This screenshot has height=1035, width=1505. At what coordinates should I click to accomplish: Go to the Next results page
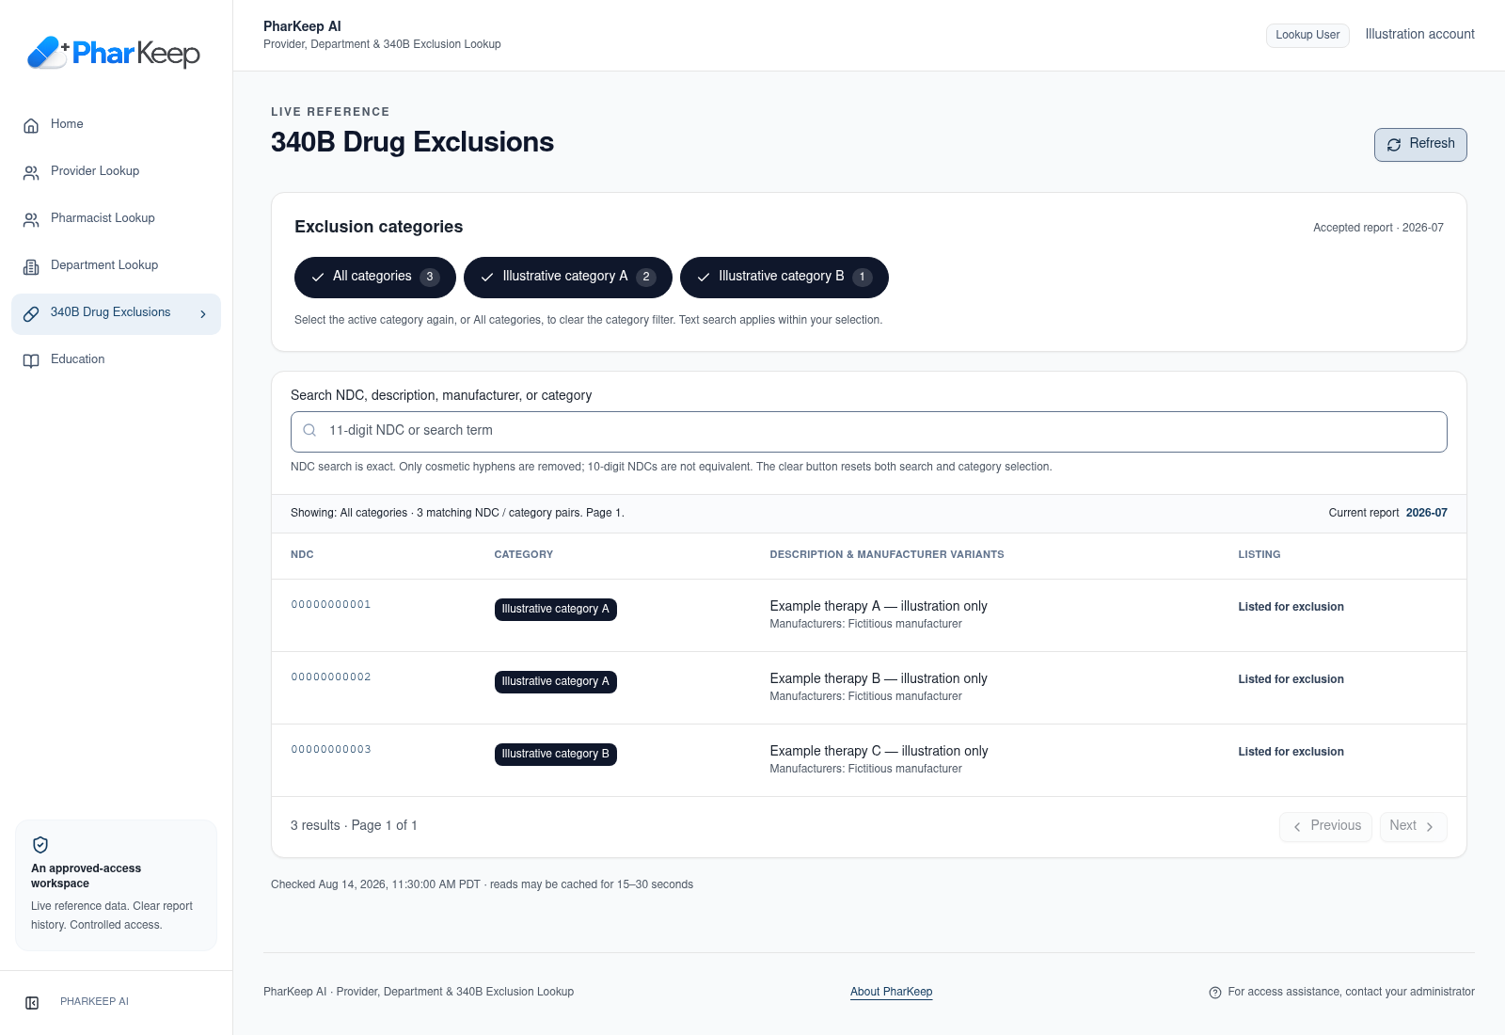point(1414,826)
